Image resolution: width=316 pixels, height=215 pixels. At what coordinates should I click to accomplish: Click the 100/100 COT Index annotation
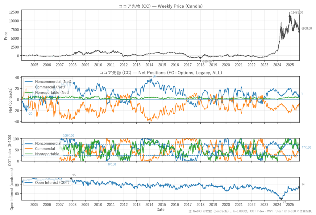coord(69,136)
